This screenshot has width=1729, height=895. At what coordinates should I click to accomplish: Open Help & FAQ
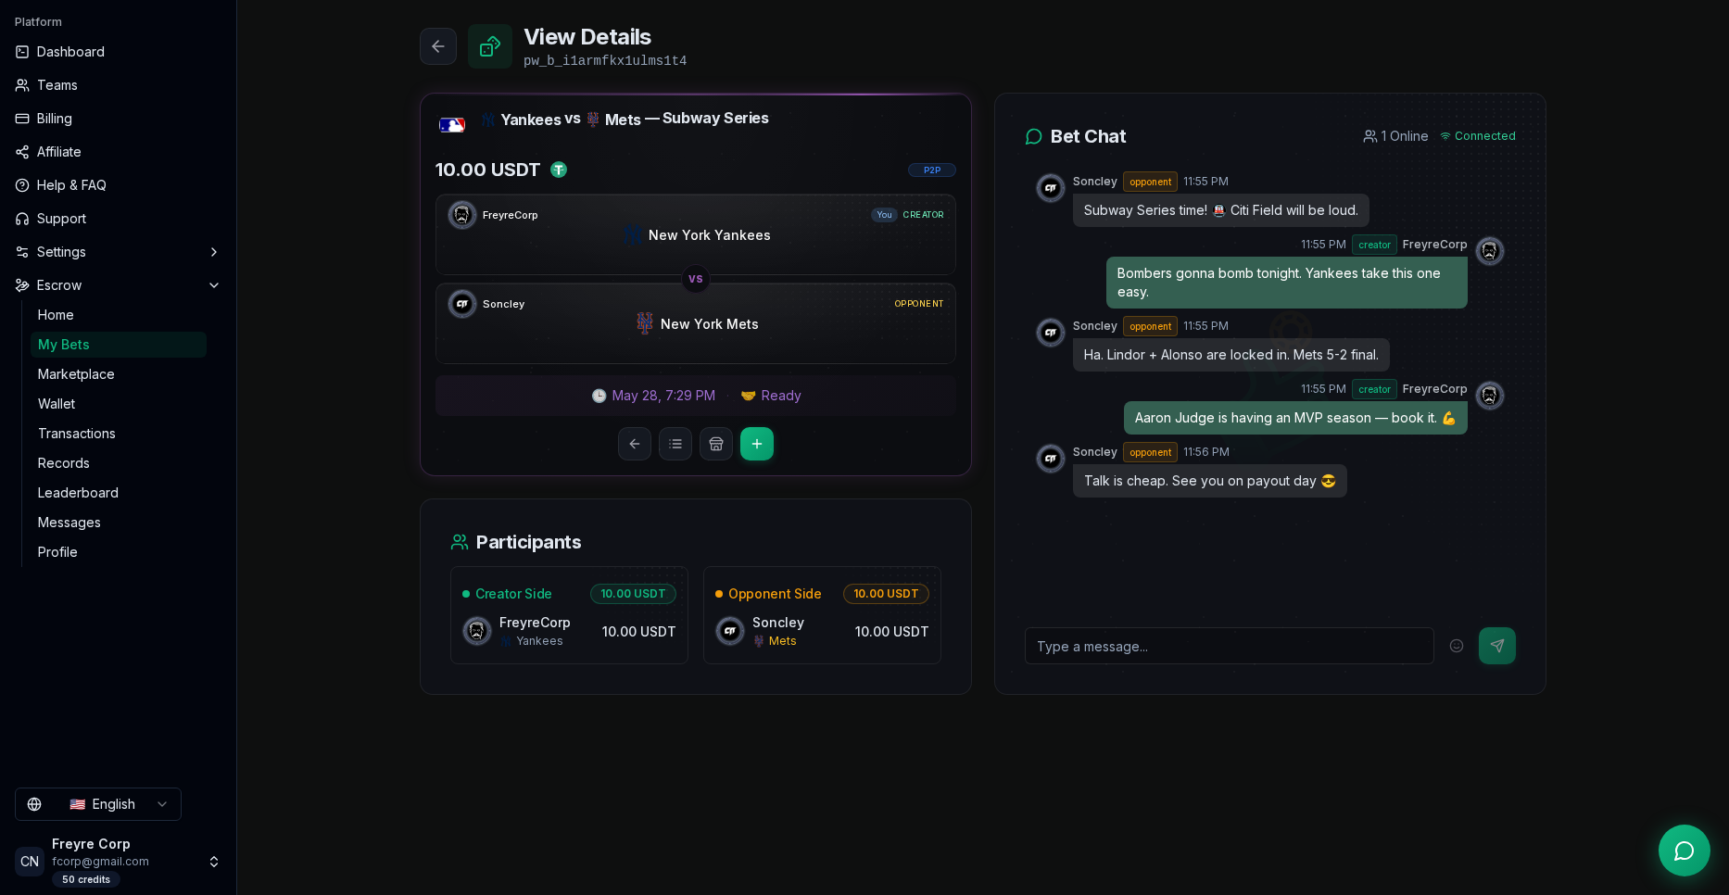[x=119, y=185]
